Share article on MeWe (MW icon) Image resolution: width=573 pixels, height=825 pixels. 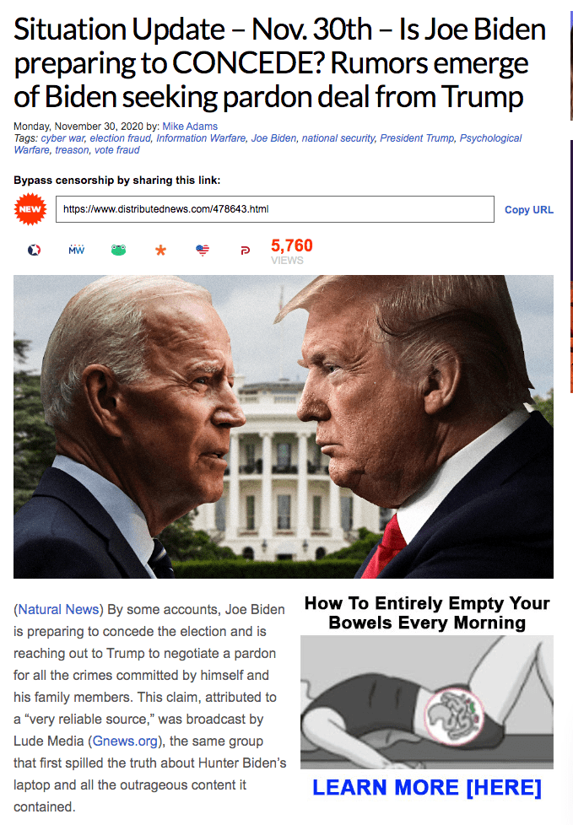click(76, 250)
